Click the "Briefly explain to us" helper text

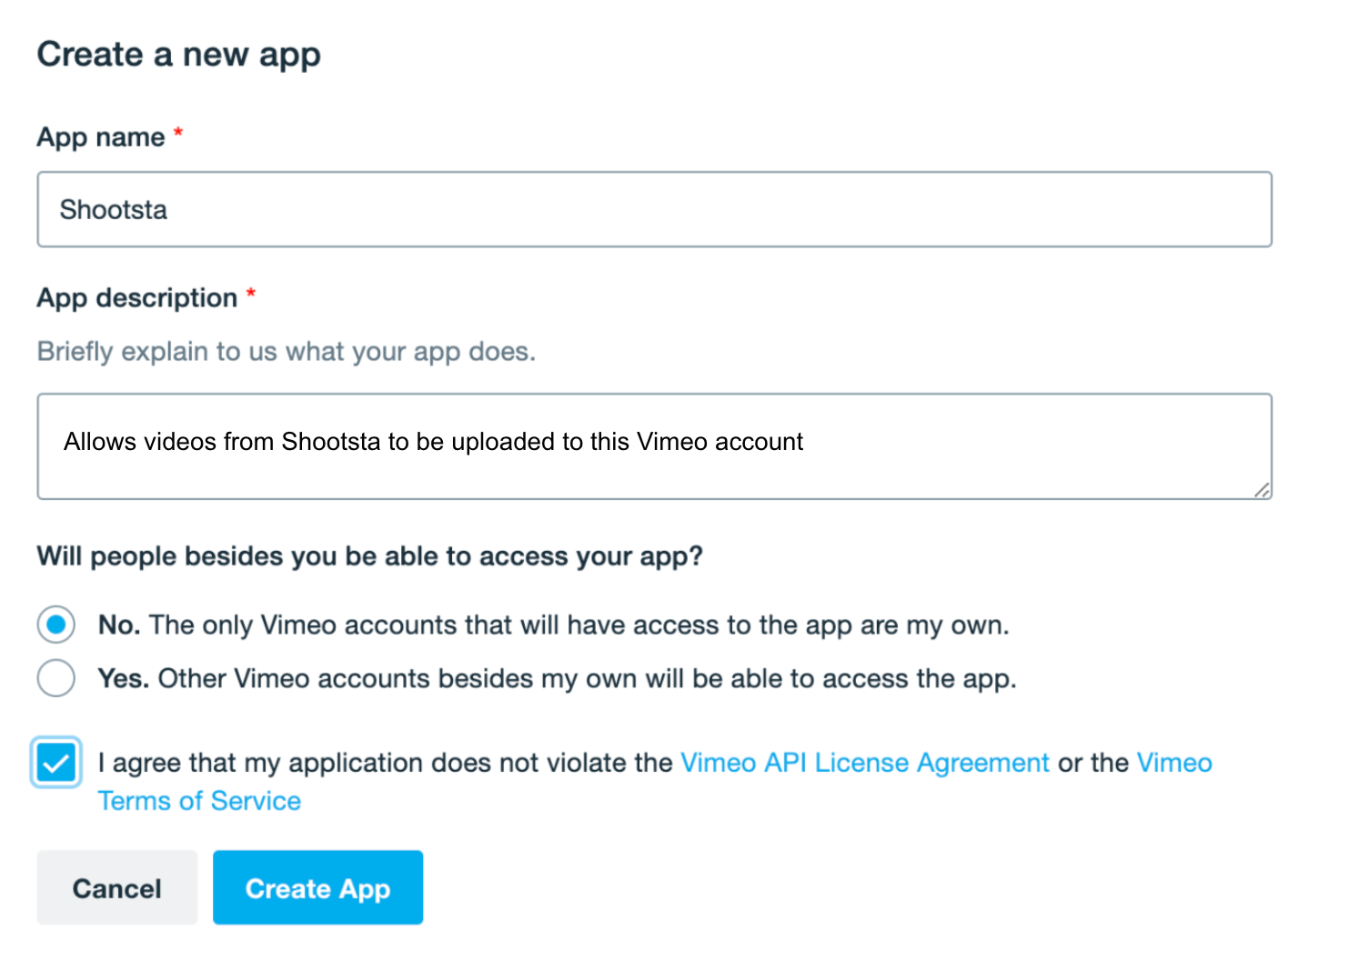286,352
